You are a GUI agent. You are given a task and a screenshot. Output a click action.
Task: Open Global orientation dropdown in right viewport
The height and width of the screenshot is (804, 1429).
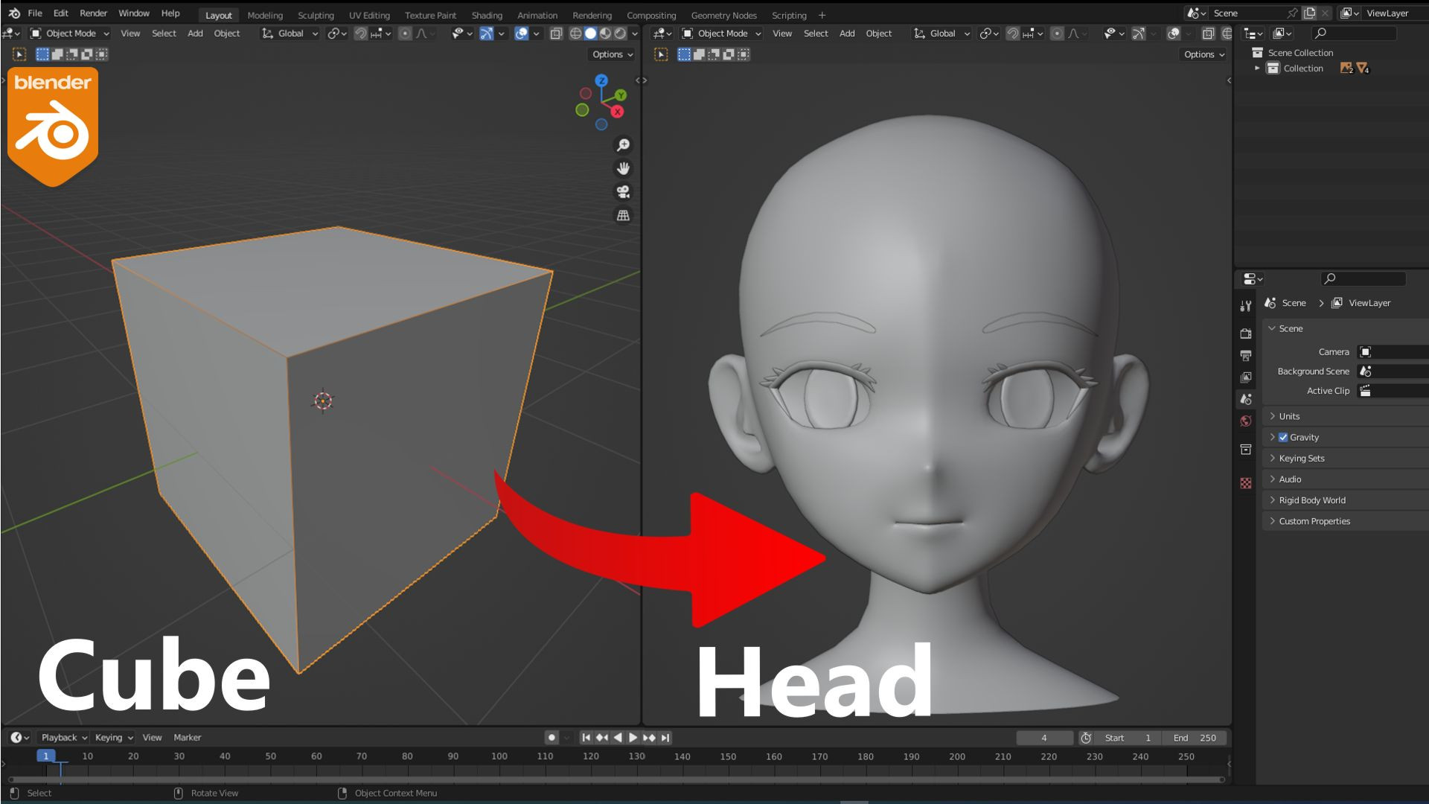point(942,33)
